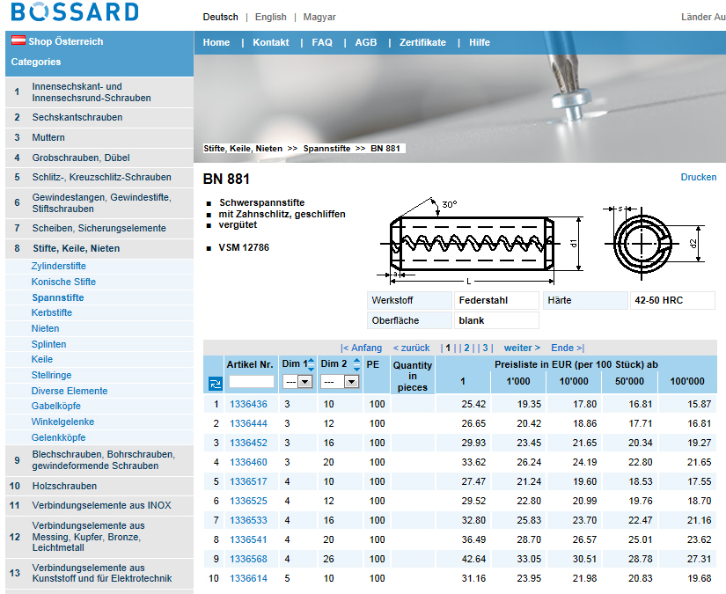Viewport: 726px width, 594px height.
Task: Open the Hilfe menu item
Action: click(x=480, y=42)
